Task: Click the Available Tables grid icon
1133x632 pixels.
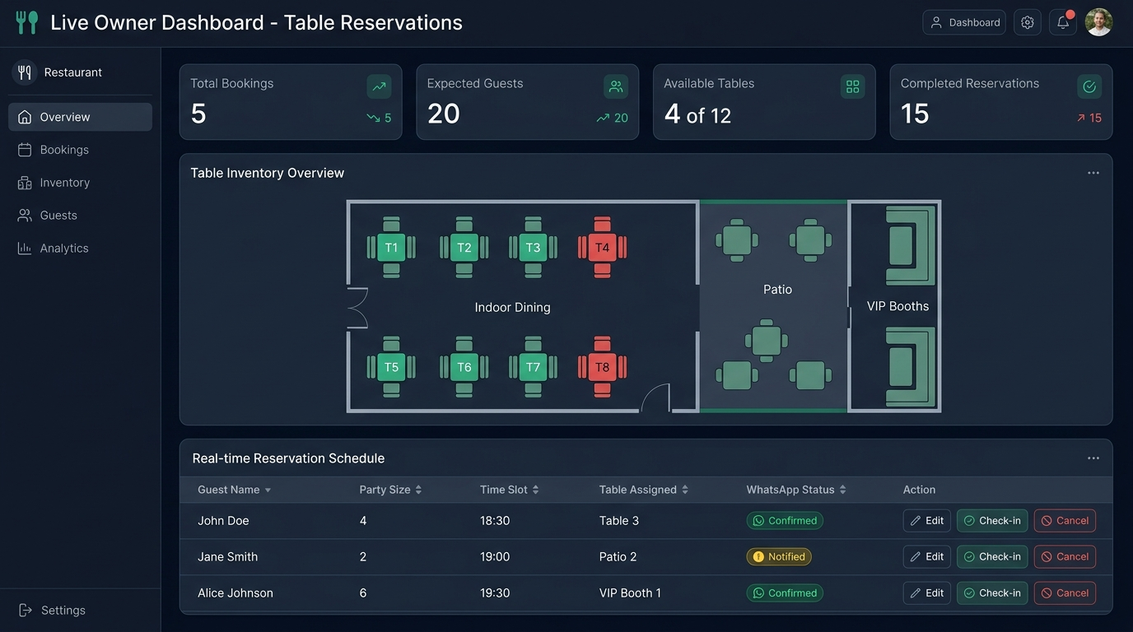Action: pos(852,86)
